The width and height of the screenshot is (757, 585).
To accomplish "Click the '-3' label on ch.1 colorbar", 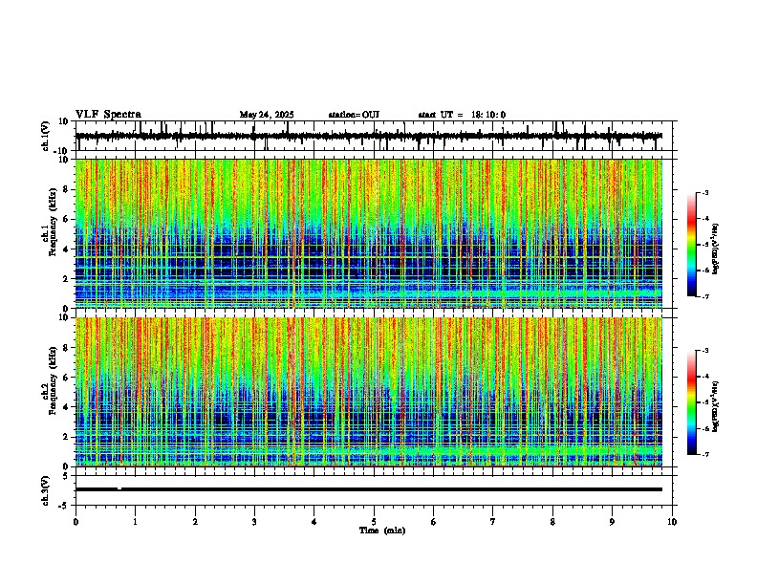I will (704, 192).
